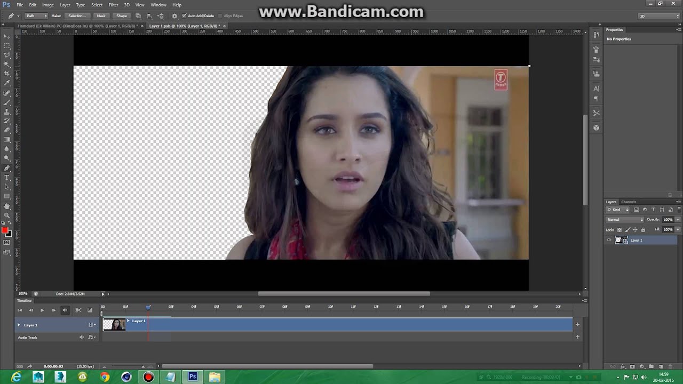Open Google Chrome from the taskbar
This screenshot has height=384, width=683.
105,377
